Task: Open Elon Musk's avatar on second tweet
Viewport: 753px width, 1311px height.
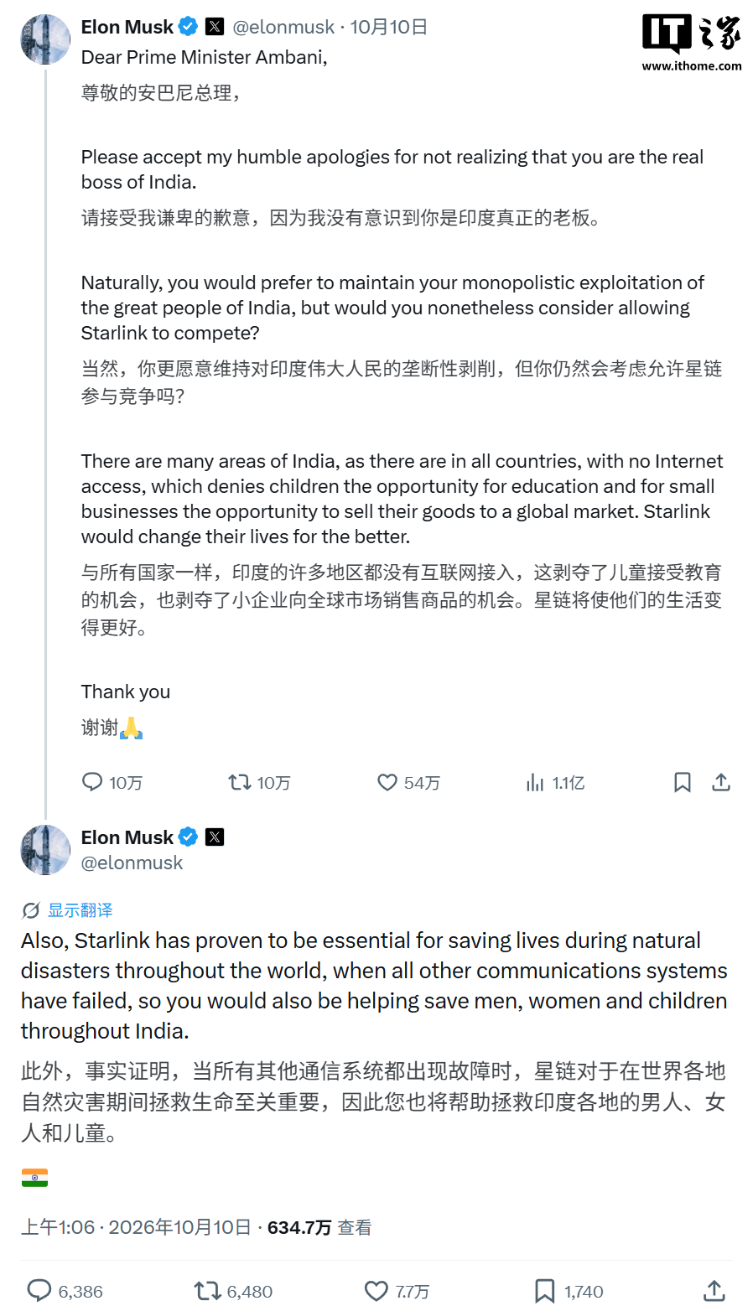Action: pyautogui.click(x=45, y=850)
